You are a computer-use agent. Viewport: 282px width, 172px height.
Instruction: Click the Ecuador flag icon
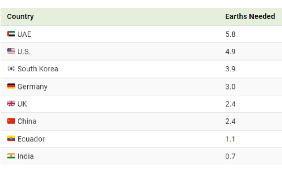pos(11,139)
